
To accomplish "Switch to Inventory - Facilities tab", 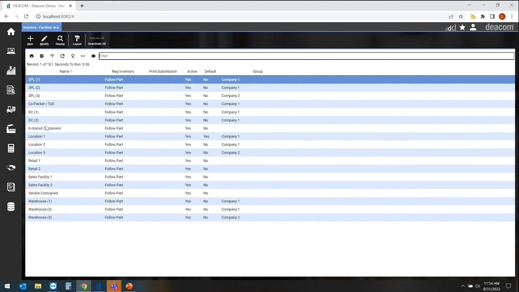I will [38, 27].
